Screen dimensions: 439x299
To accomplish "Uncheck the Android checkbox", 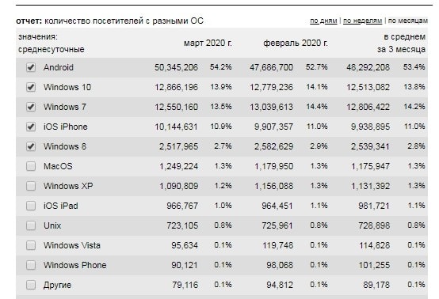I will (x=31, y=67).
